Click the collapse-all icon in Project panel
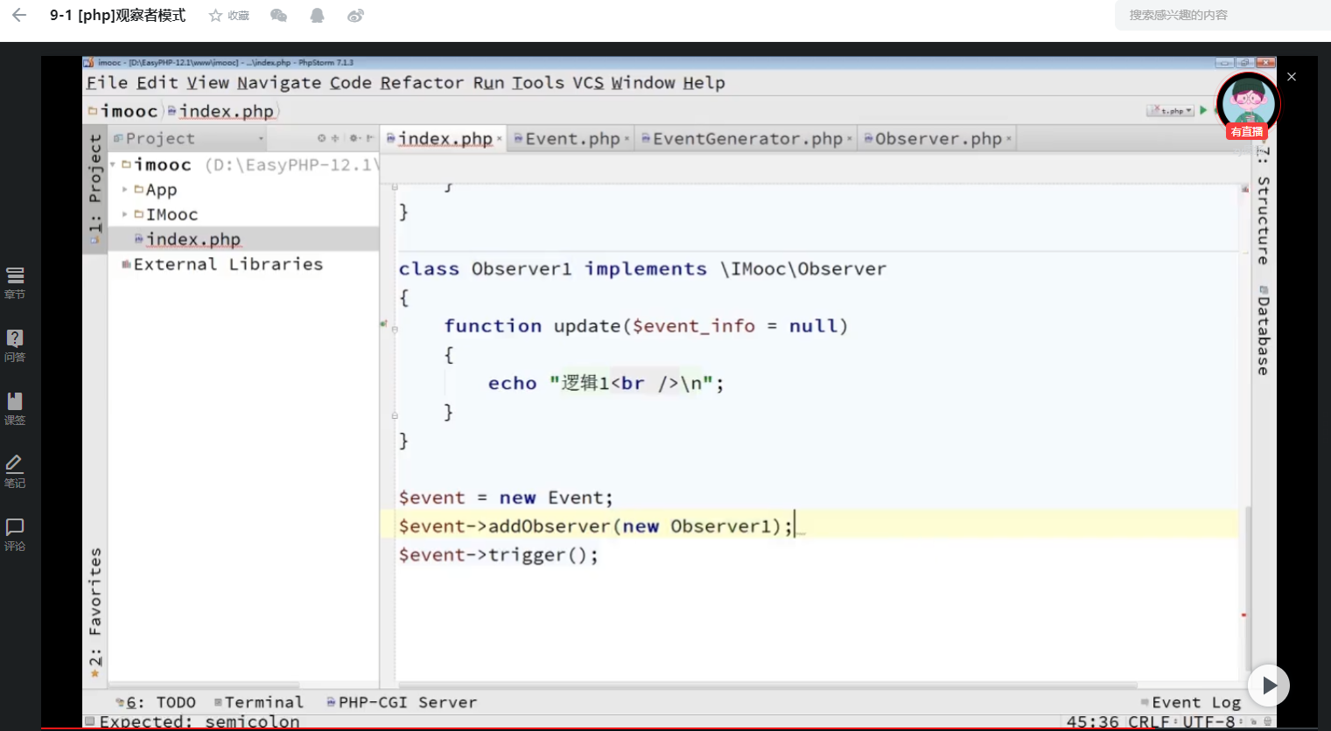This screenshot has width=1331, height=731. (x=334, y=138)
